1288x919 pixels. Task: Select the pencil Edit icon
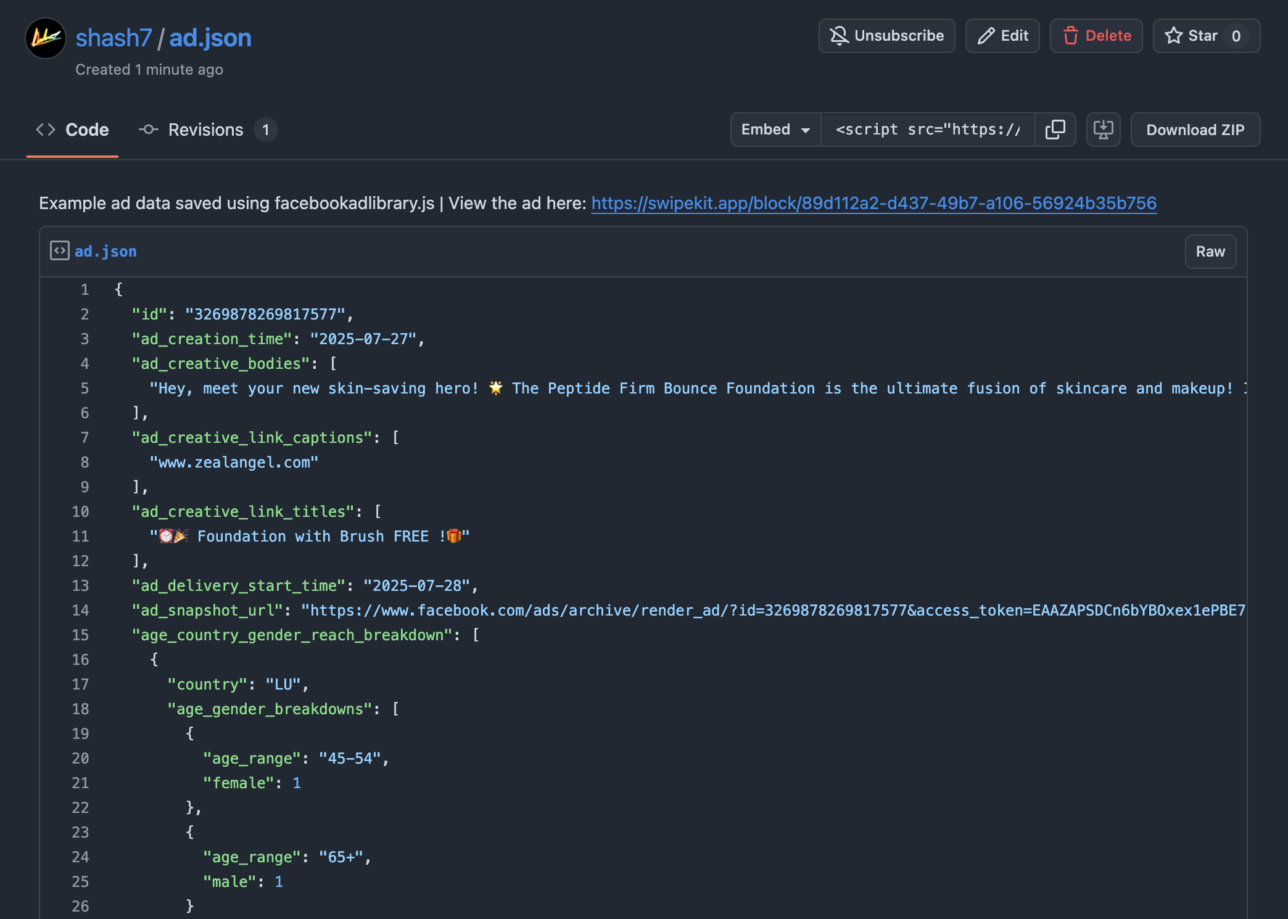[x=985, y=36]
